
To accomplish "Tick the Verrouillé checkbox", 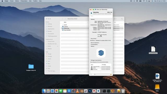I will point(97,36).
